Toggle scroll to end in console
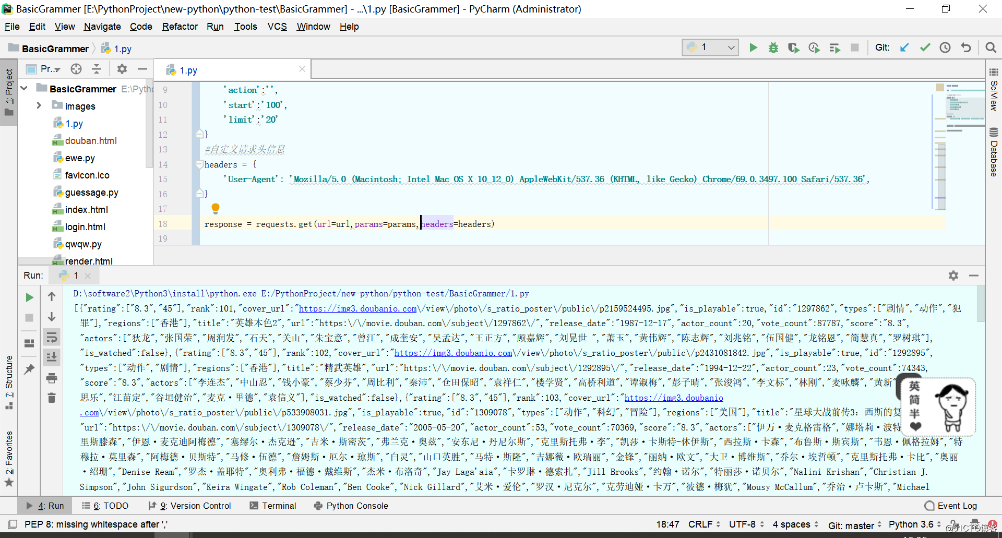This screenshot has width=1002, height=538. [x=52, y=357]
